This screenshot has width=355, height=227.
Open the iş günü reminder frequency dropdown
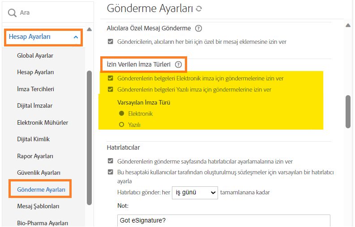pos(195,193)
